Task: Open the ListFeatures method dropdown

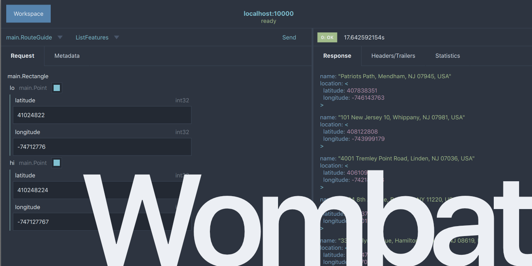Action: 97,37
